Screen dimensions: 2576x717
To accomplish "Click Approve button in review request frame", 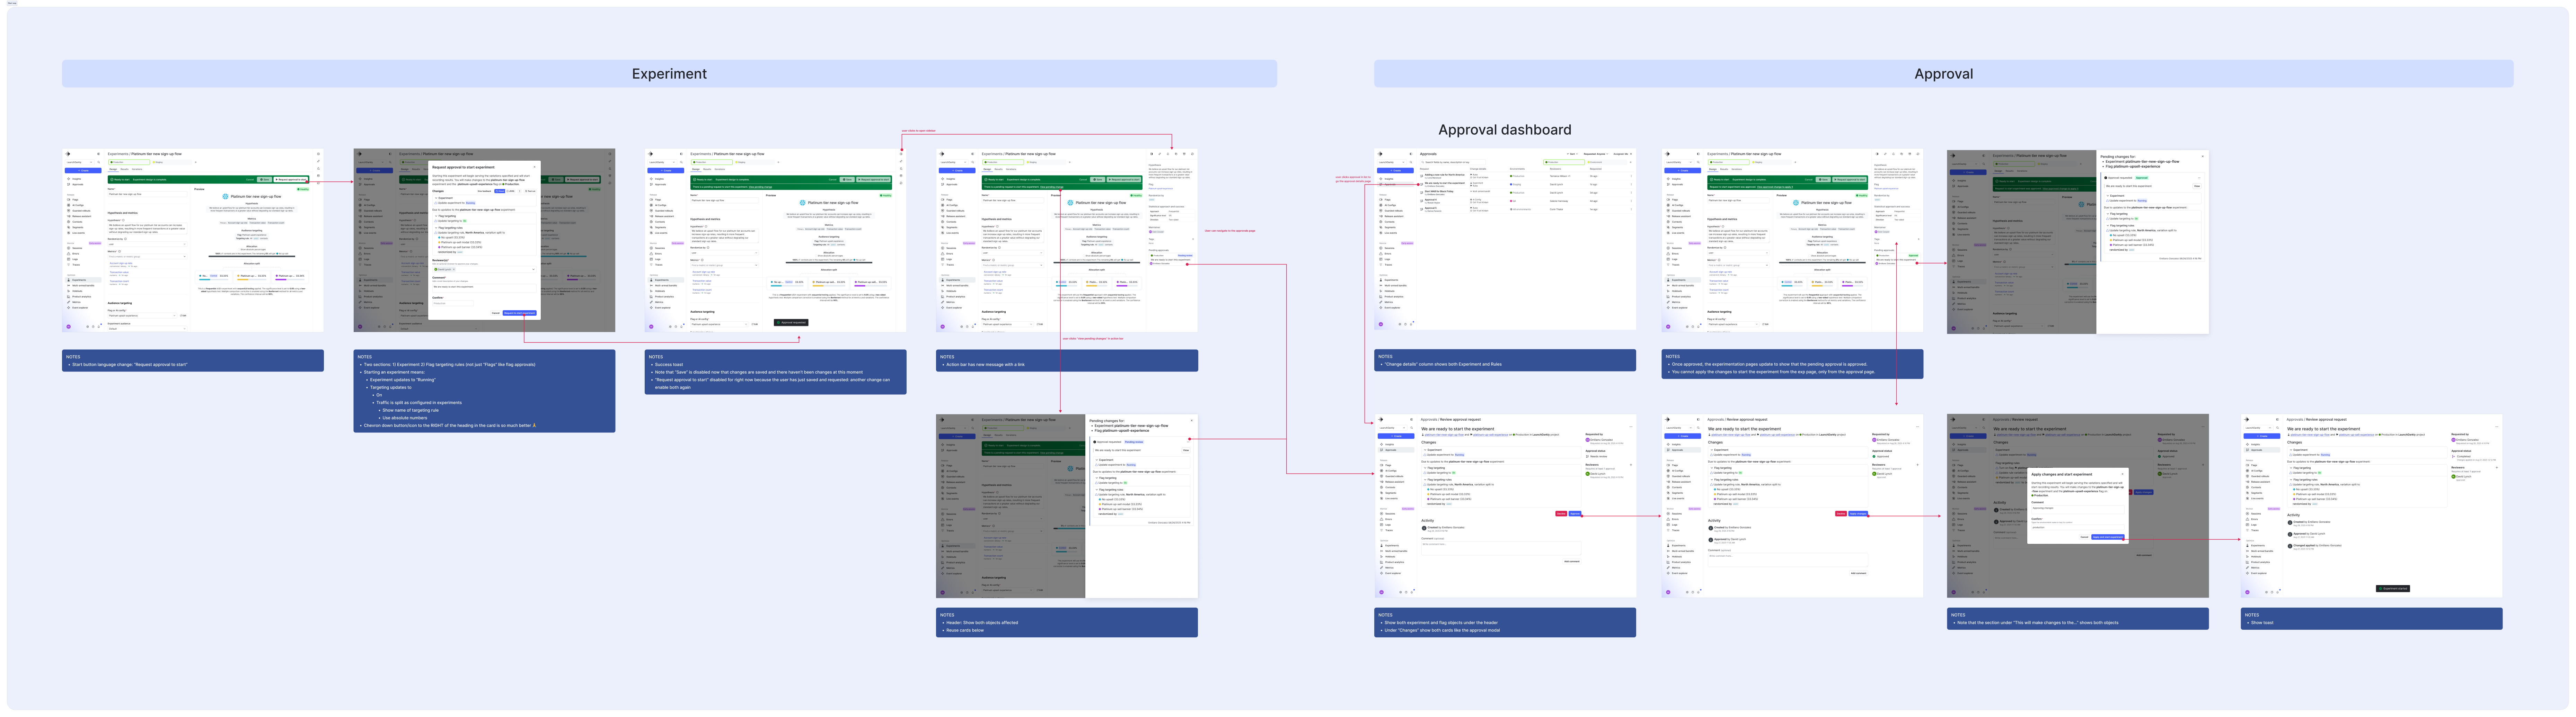I will click(x=1575, y=514).
